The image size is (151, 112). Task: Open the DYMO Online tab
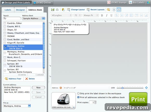pyautogui.click(x=43, y=3)
